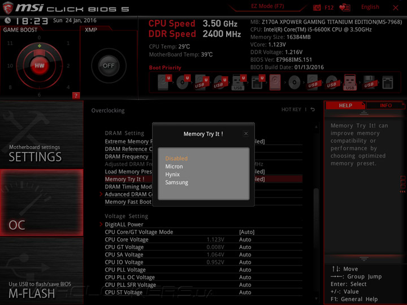Switch to EZ Mode (F7)
Viewport: 407px width, 305px height.
pos(267,6)
